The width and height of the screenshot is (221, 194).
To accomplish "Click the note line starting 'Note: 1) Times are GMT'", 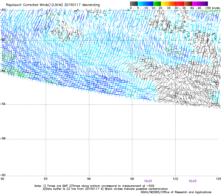I will pos(94,186).
